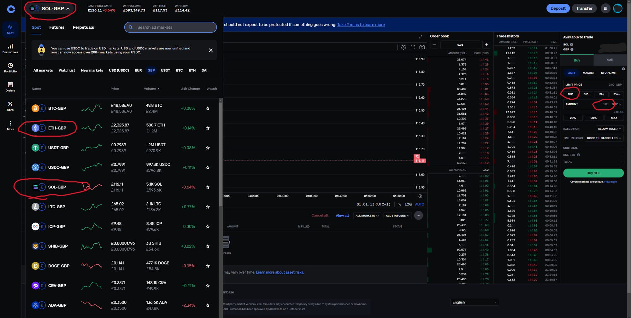Select Spot tab in market list
This screenshot has height=318, width=631.
coord(36,27)
